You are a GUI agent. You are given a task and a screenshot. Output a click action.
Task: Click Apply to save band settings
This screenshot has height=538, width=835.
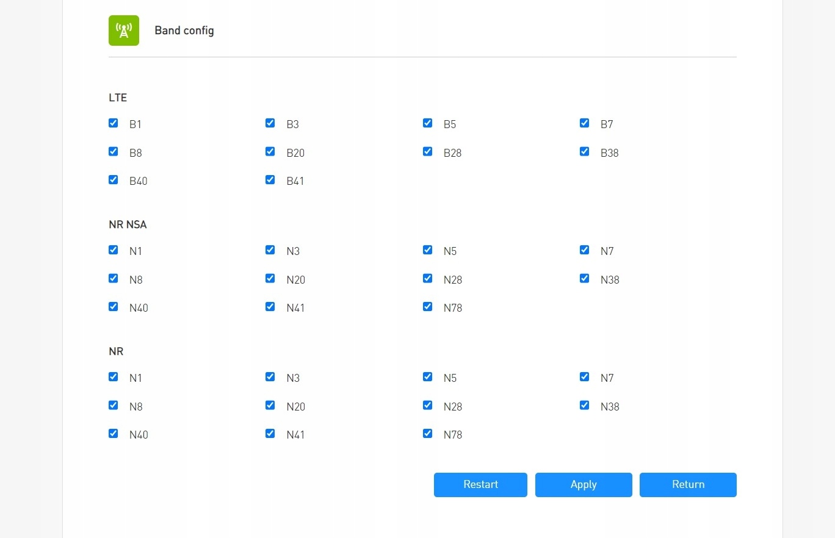(584, 485)
